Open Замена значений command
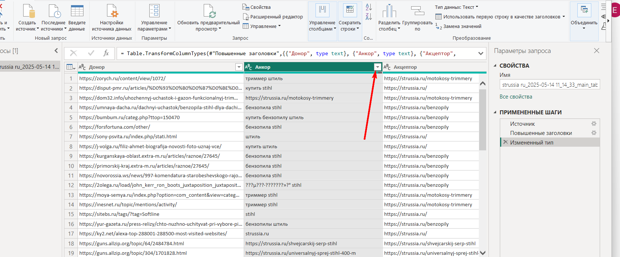The height and width of the screenshot is (257, 620). point(462,26)
